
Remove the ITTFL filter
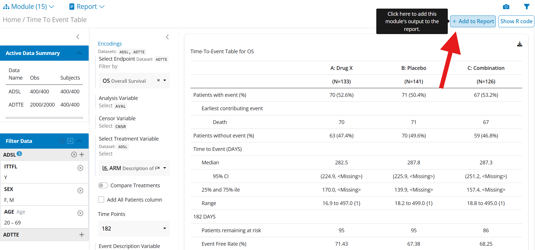(80, 168)
